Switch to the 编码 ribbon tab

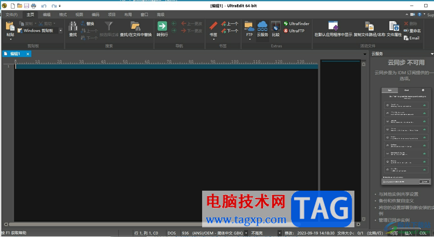tap(96, 14)
